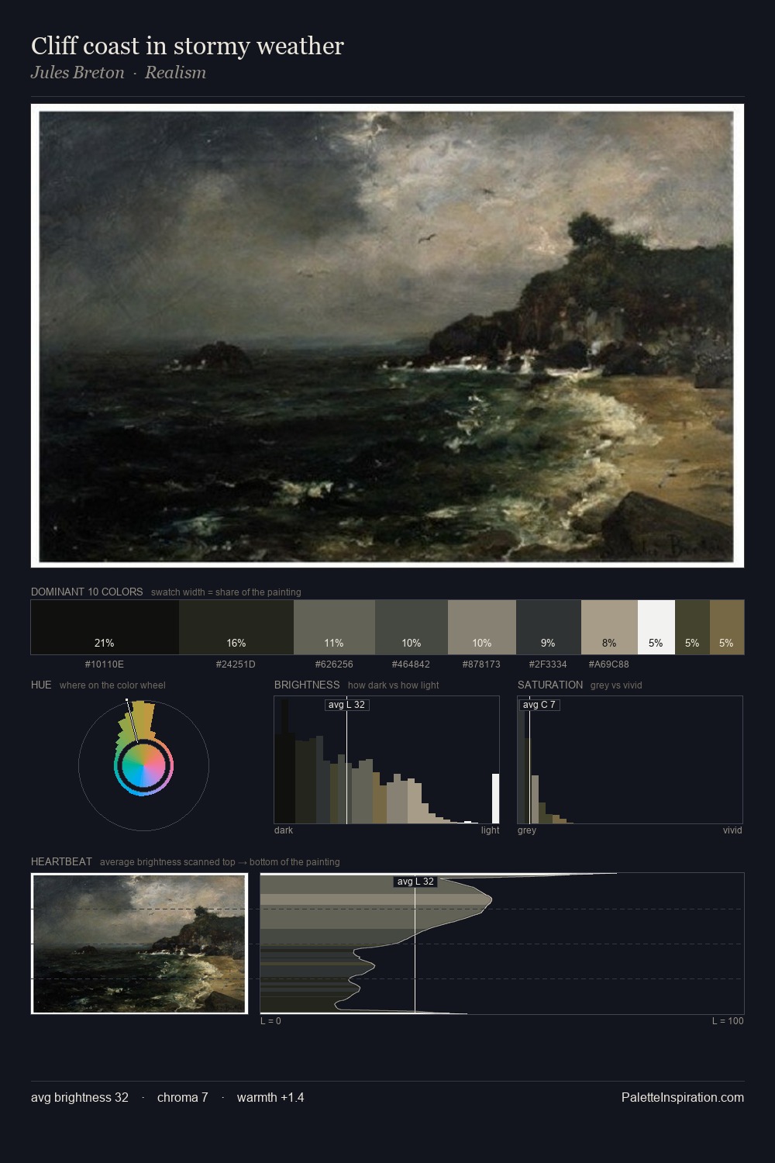Click 'DOMINANT 10 COLORS' heading

tap(87, 592)
